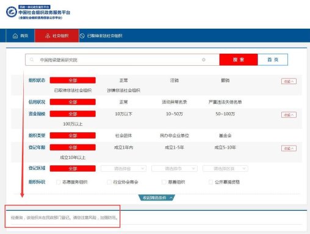
Task: Filter 组织状态 by 注销
Action: click(175, 80)
